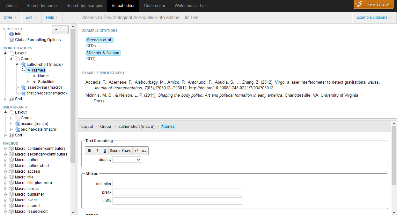The image size is (397, 215).
Task: Click the cube icon for Macro: event
Action: (11, 200)
